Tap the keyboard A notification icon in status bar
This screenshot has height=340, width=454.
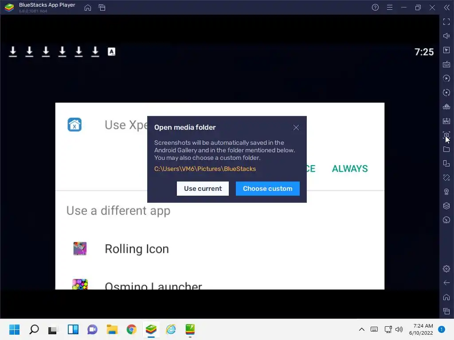tap(111, 52)
